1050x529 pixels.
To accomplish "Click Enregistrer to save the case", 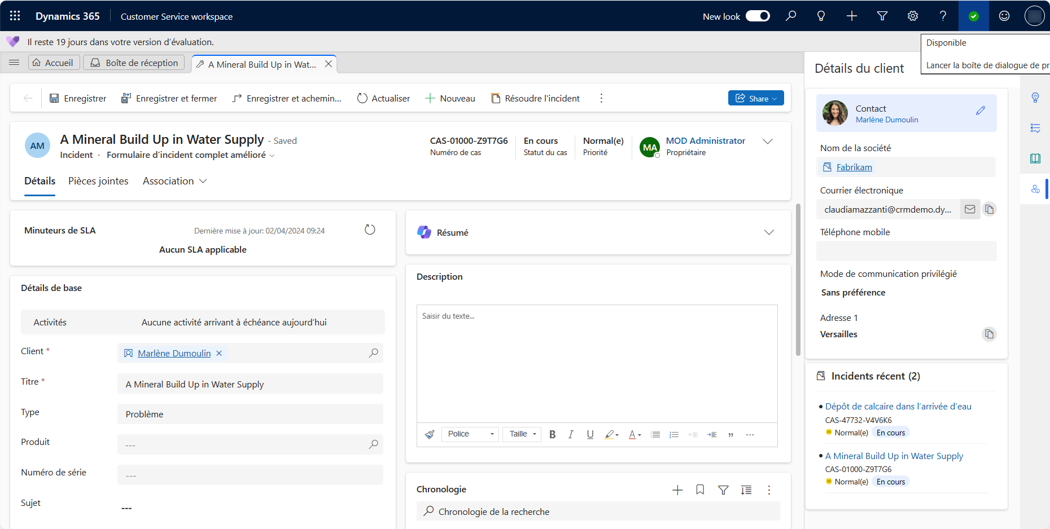I will (78, 98).
